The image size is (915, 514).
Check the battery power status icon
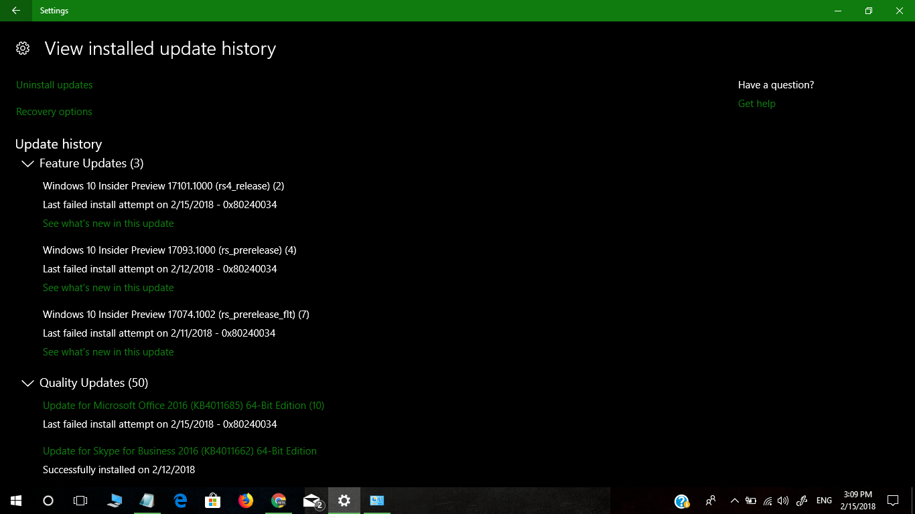click(751, 501)
